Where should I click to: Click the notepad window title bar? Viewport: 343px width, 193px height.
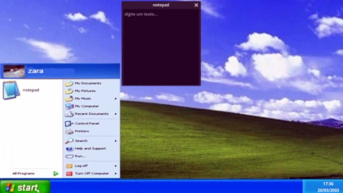click(161, 5)
